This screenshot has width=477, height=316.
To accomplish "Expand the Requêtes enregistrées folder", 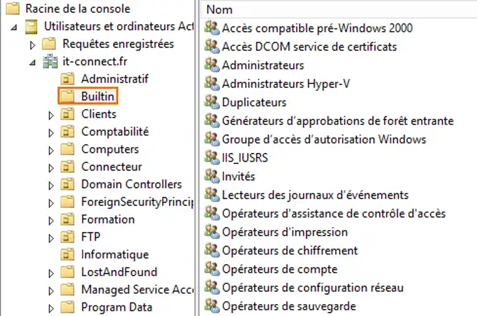I will pyautogui.click(x=33, y=45).
